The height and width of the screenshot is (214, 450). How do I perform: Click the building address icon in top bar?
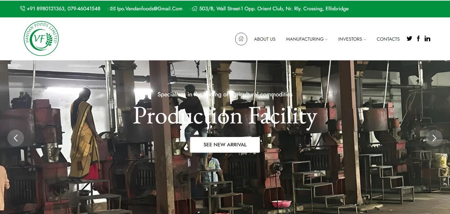195,9
